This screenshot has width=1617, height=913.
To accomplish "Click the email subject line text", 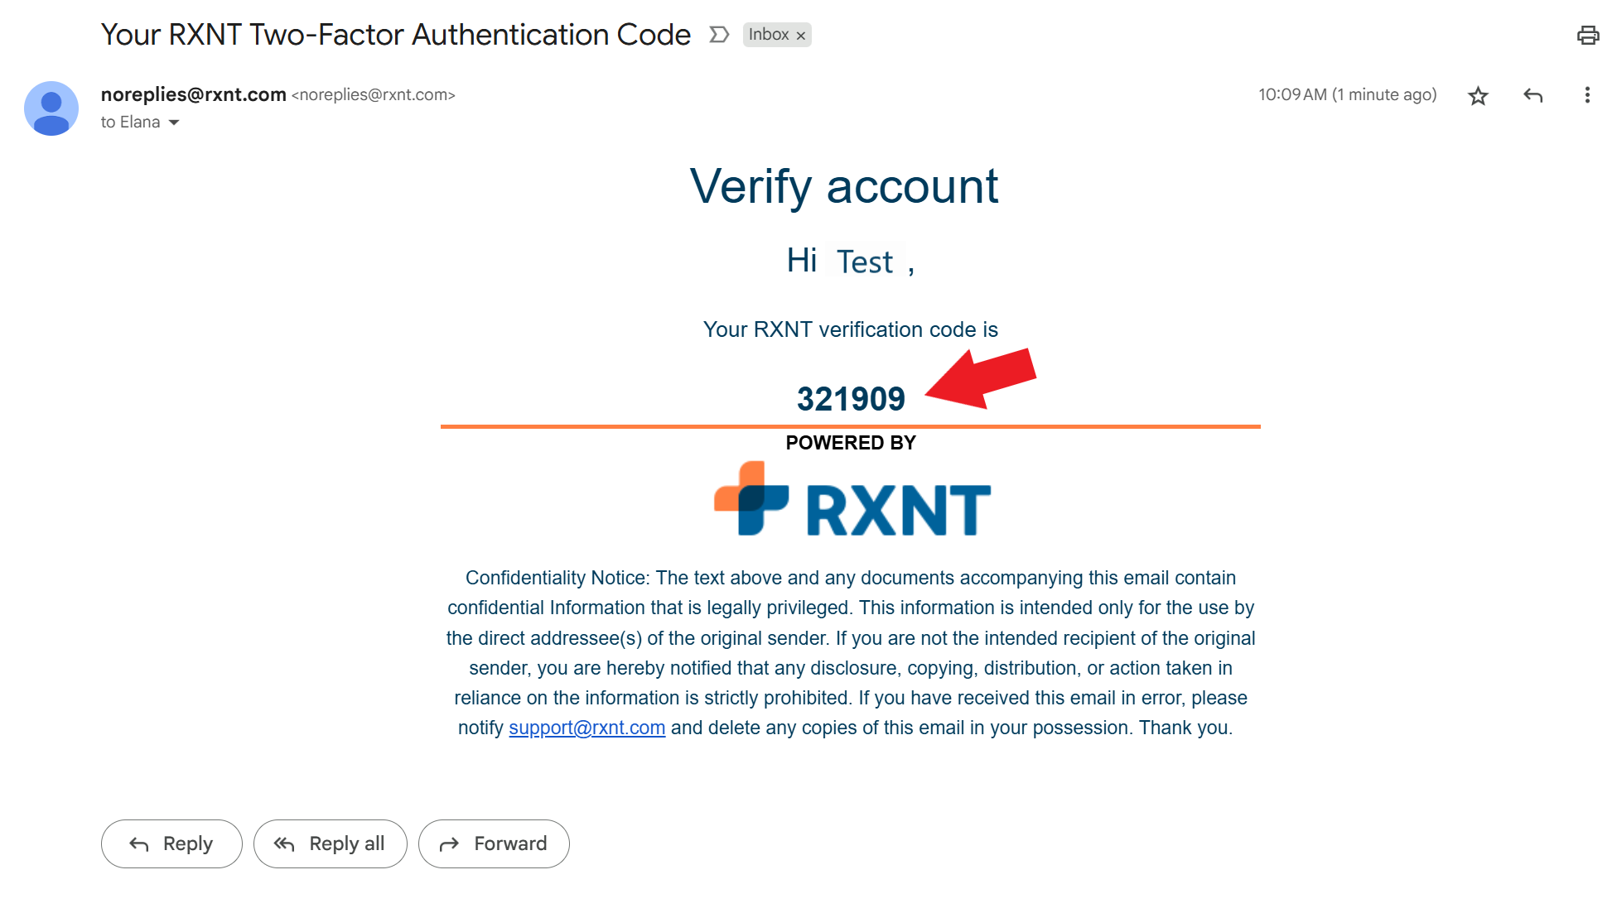I will [x=395, y=35].
